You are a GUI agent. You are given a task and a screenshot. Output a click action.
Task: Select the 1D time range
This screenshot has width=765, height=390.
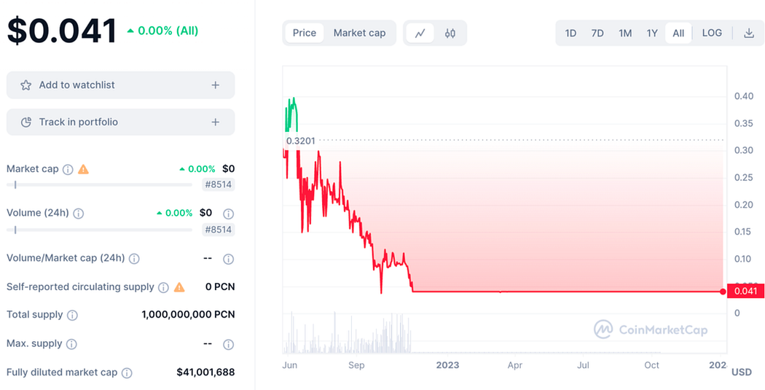click(570, 33)
